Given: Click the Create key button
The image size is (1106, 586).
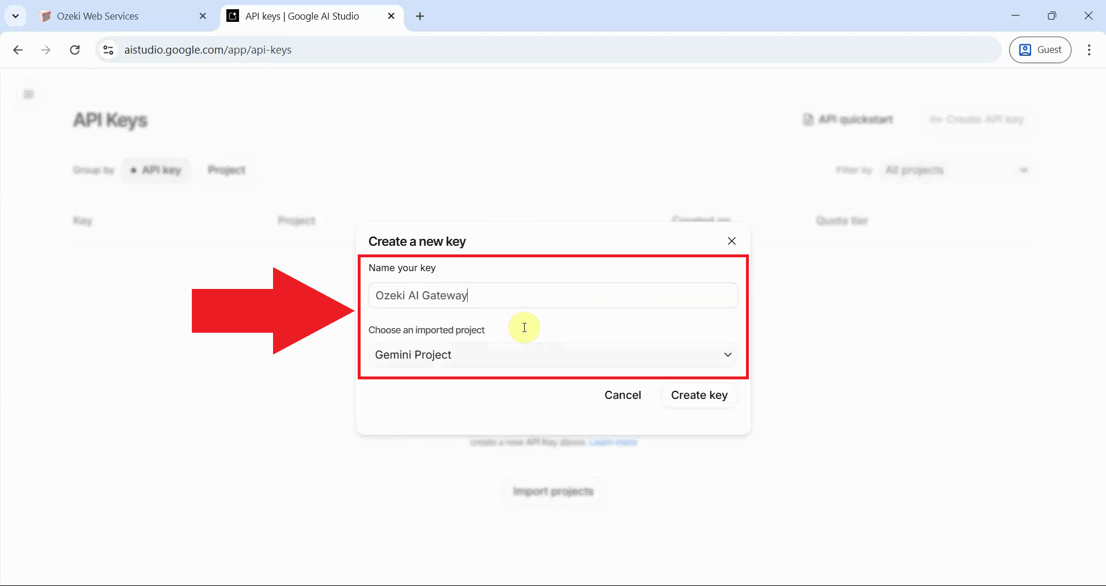Looking at the screenshot, I should pyautogui.click(x=698, y=395).
